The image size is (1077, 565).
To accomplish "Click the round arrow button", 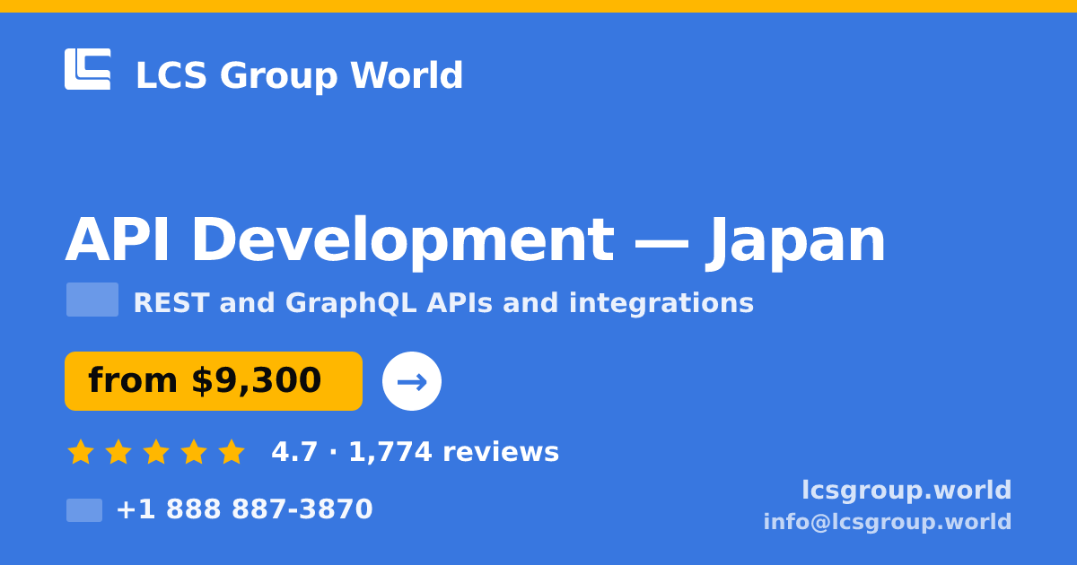I will pyautogui.click(x=412, y=381).
